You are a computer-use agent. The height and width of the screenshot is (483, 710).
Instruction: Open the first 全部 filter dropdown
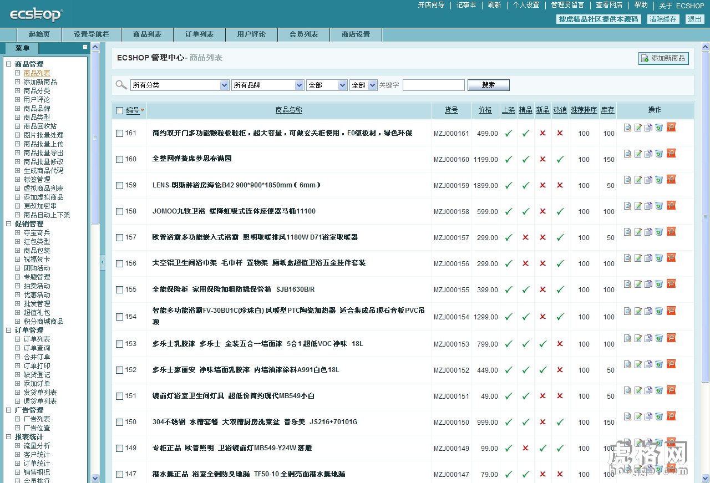click(x=327, y=85)
